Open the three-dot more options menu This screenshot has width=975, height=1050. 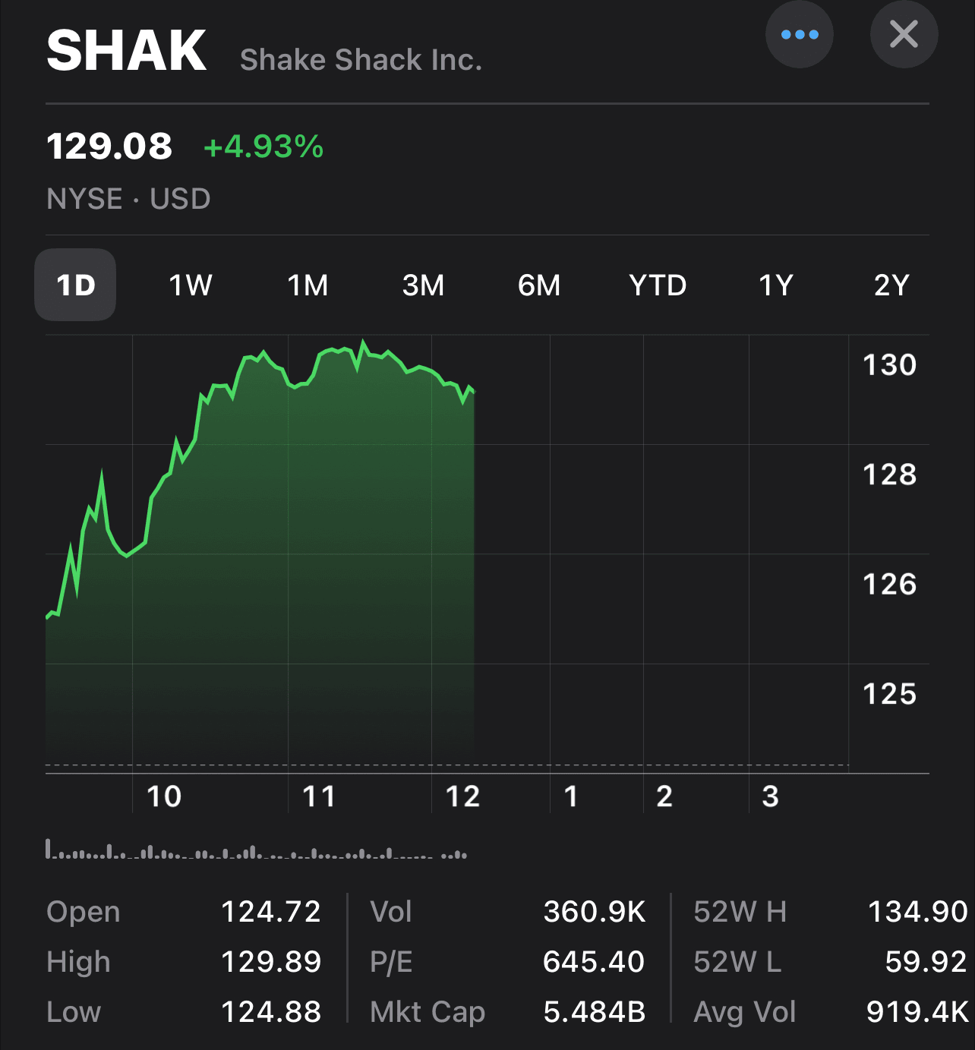[799, 35]
